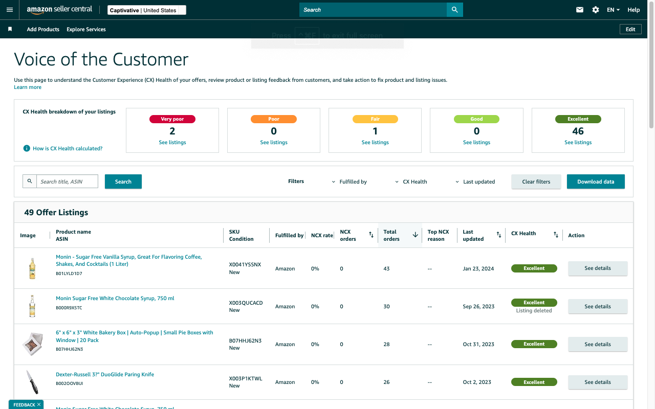This screenshot has width=655, height=409.
Task: Open the Dexter-Russell Paring Knife image
Action: (x=32, y=382)
